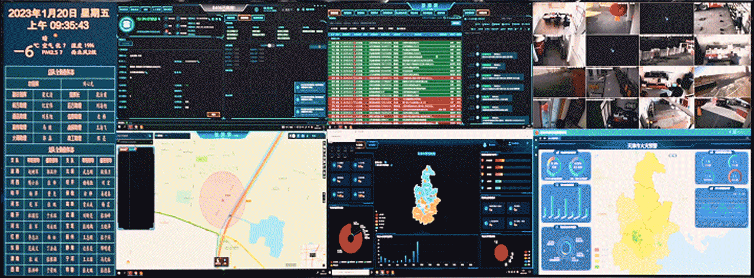Toggle the white switch in the dispatch detail panel
This screenshot has height=278, width=754.
(x=270, y=45)
